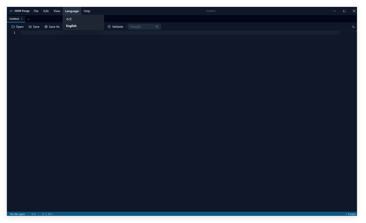Image resolution: width=366 pixels, height=223 pixels.
Task: Click the search magnifier icon in query box
Action: (157, 27)
